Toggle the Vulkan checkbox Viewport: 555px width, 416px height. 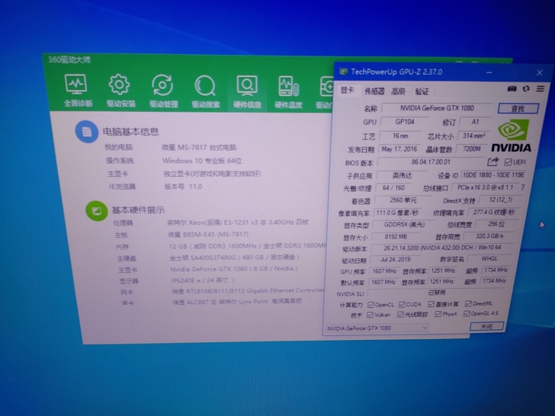370,315
